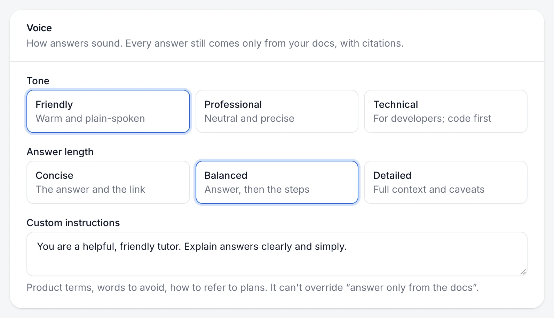Click the Tone group label
Screen dimensions: 554x318
pos(38,81)
